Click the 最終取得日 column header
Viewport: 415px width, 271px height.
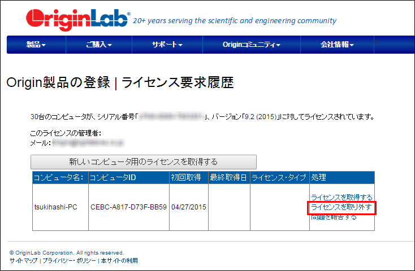pyautogui.click(x=229, y=178)
